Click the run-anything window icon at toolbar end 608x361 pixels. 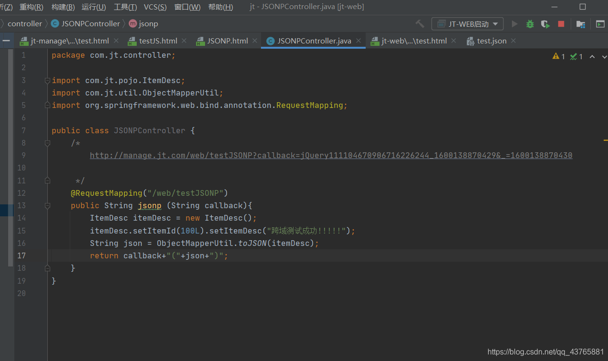pyautogui.click(x=600, y=24)
